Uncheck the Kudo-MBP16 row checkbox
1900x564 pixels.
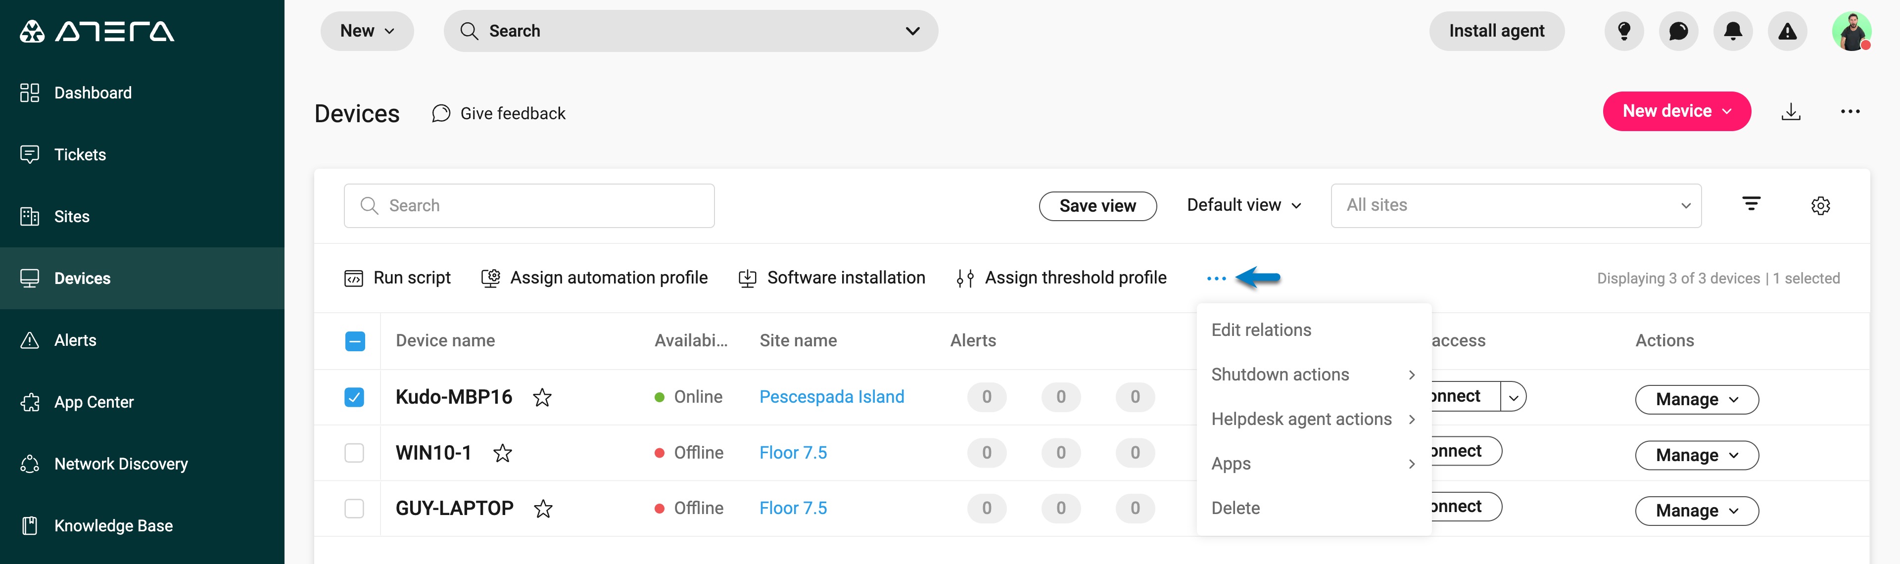(354, 397)
